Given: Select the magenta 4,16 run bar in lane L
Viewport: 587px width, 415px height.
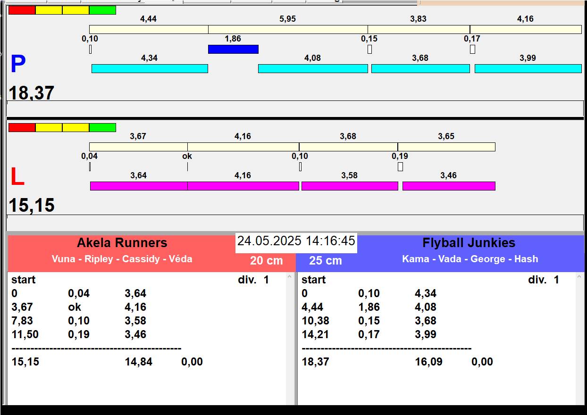Looking at the screenshot, I should (243, 186).
